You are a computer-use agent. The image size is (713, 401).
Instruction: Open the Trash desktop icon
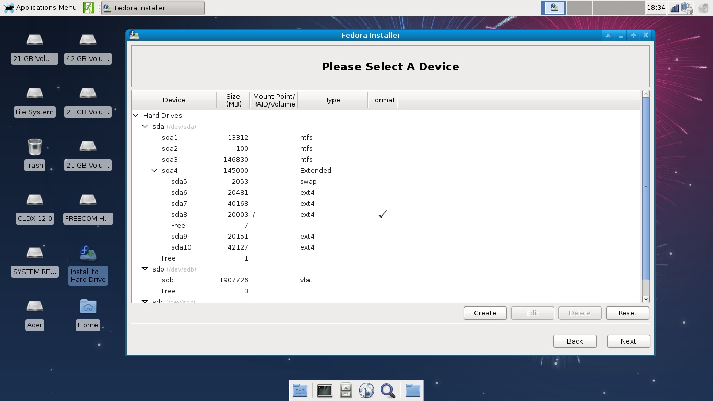pos(34,155)
